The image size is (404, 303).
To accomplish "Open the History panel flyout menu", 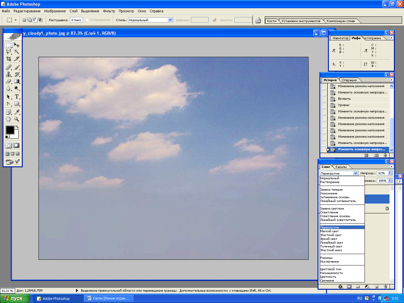I will coord(391,80).
